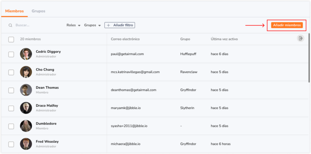Select Cho Chang's checkbox
The height and width of the screenshot is (154, 311).
click(11, 72)
